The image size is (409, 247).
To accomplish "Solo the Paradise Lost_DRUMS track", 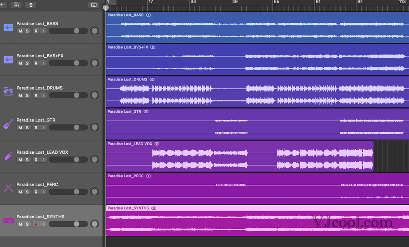I will [27, 95].
